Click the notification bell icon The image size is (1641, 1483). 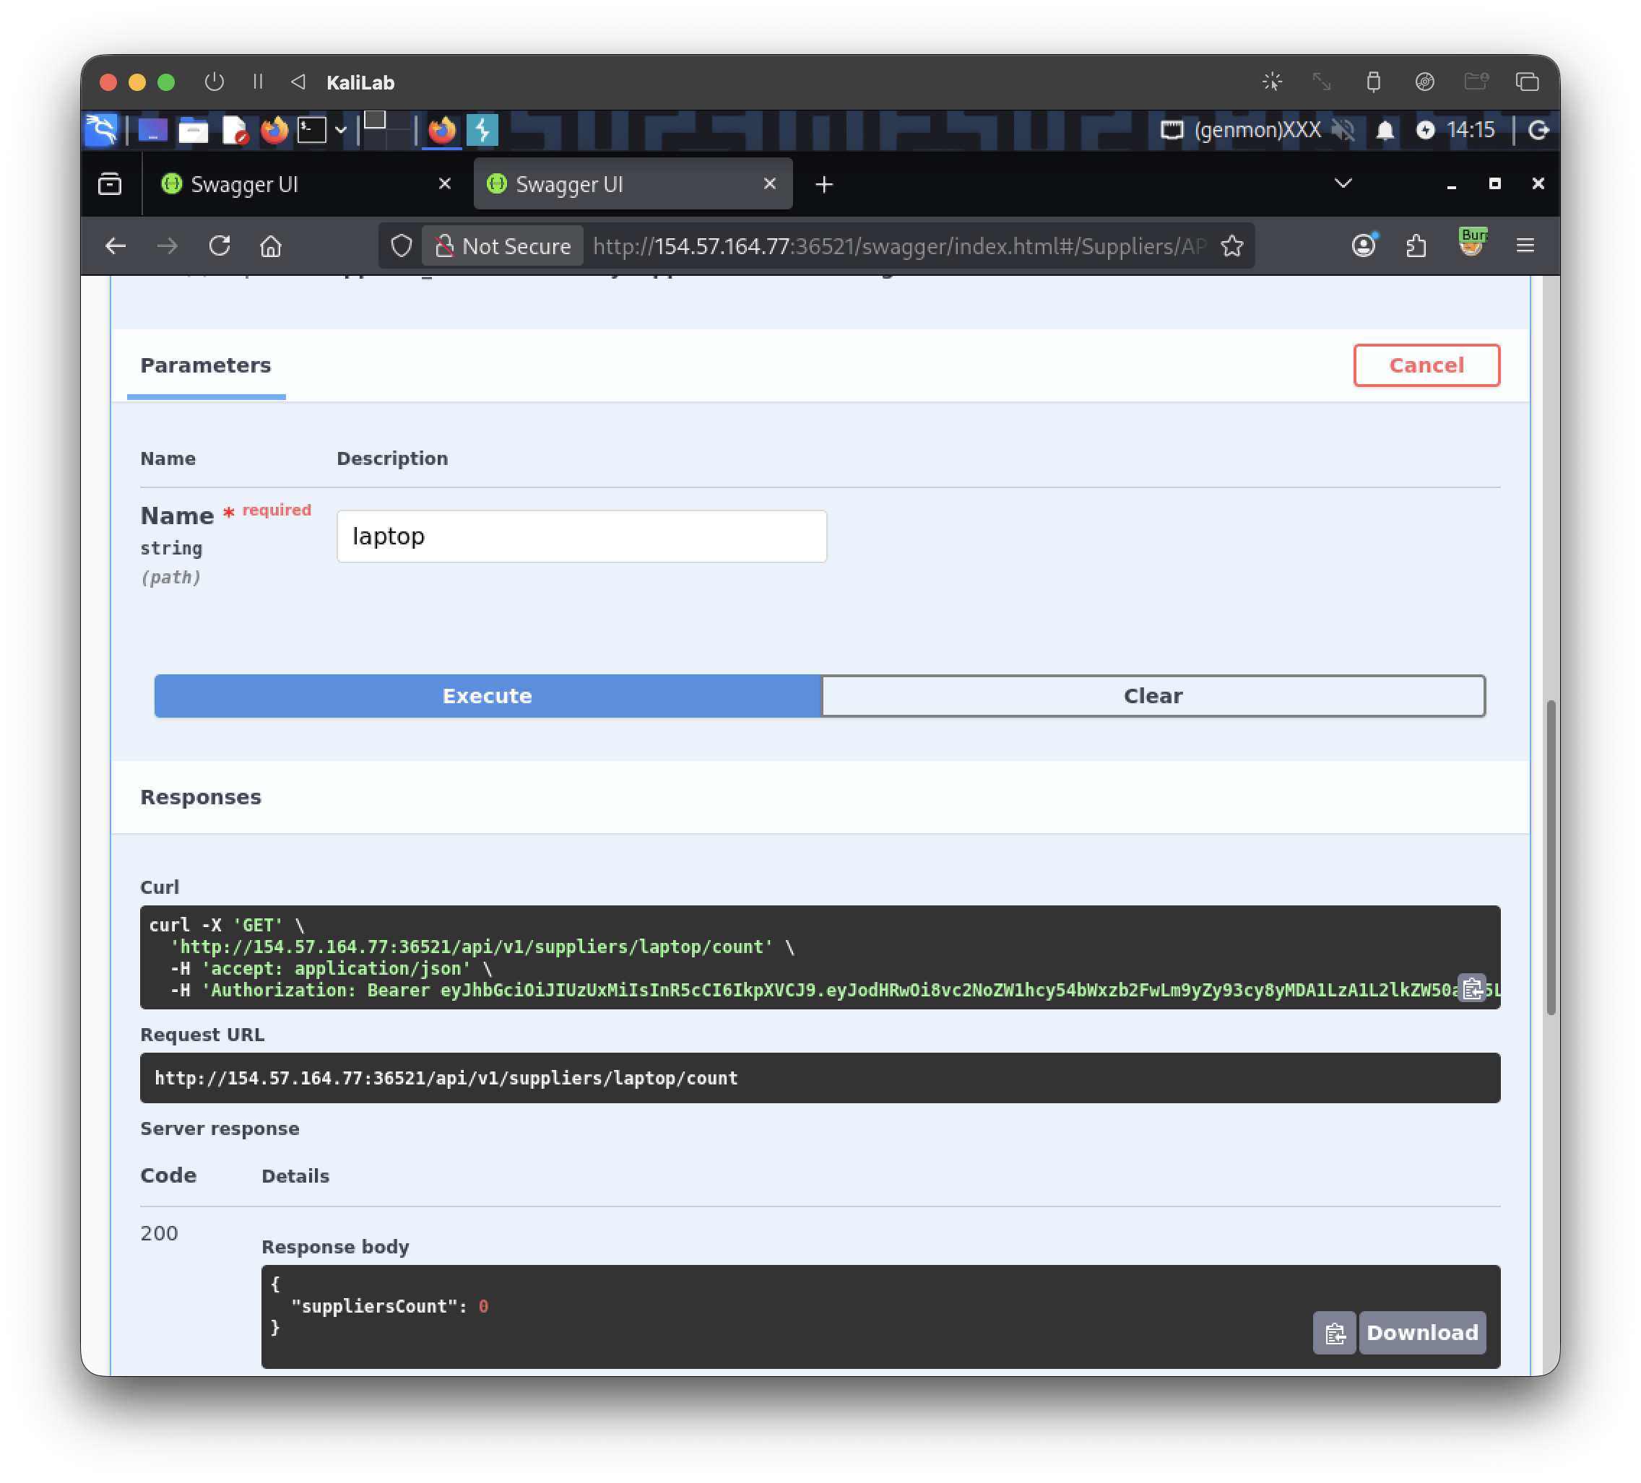pyautogui.click(x=1385, y=130)
